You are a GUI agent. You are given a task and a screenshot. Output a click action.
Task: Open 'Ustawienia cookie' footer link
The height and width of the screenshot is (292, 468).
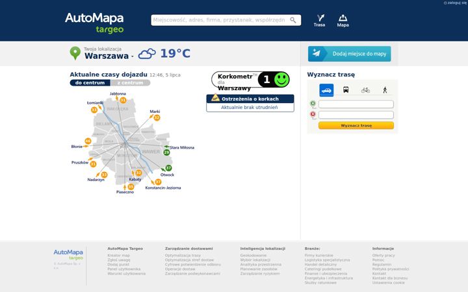[388, 282]
